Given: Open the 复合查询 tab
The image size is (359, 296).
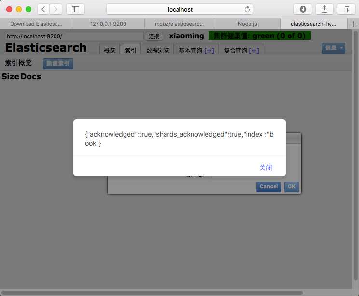Looking at the screenshot, I should (x=235, y=50).
